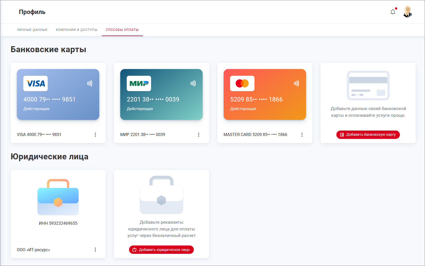Click contactless icon on МИР card
This screenshot has width=425, height=266.
click(193, 83)
